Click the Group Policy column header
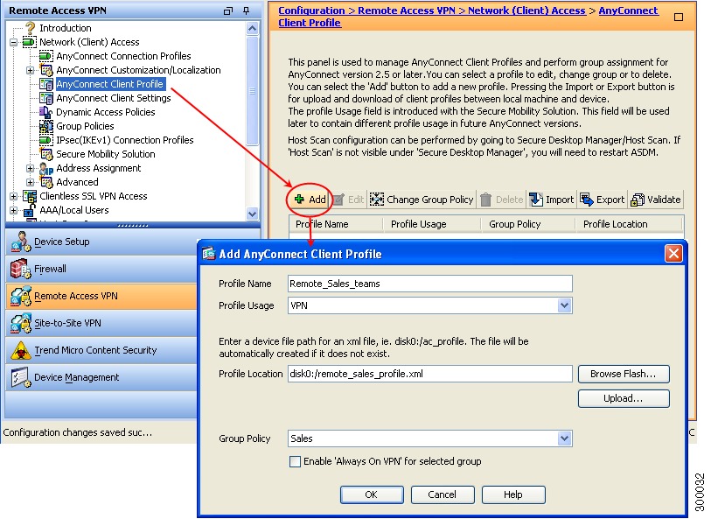 point(528,225)
